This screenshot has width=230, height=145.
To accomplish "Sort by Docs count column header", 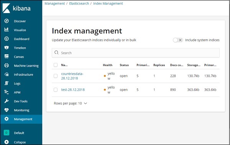I will [177, 65].
